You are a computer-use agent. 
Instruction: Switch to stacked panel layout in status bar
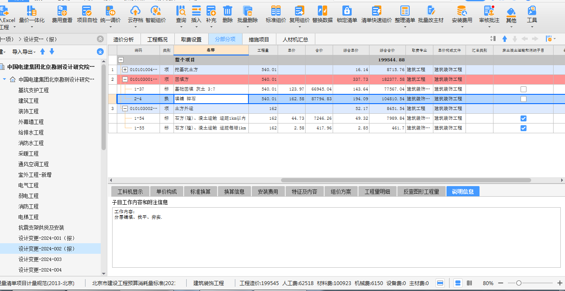pyautogui.click(x=458, y=283)
